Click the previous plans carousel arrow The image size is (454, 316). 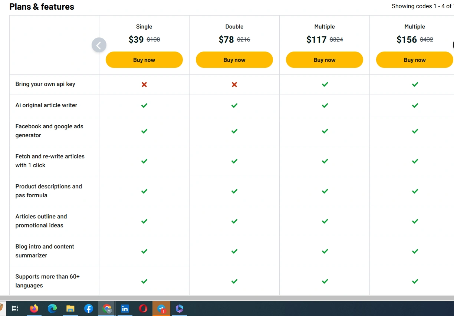point(99,45)
